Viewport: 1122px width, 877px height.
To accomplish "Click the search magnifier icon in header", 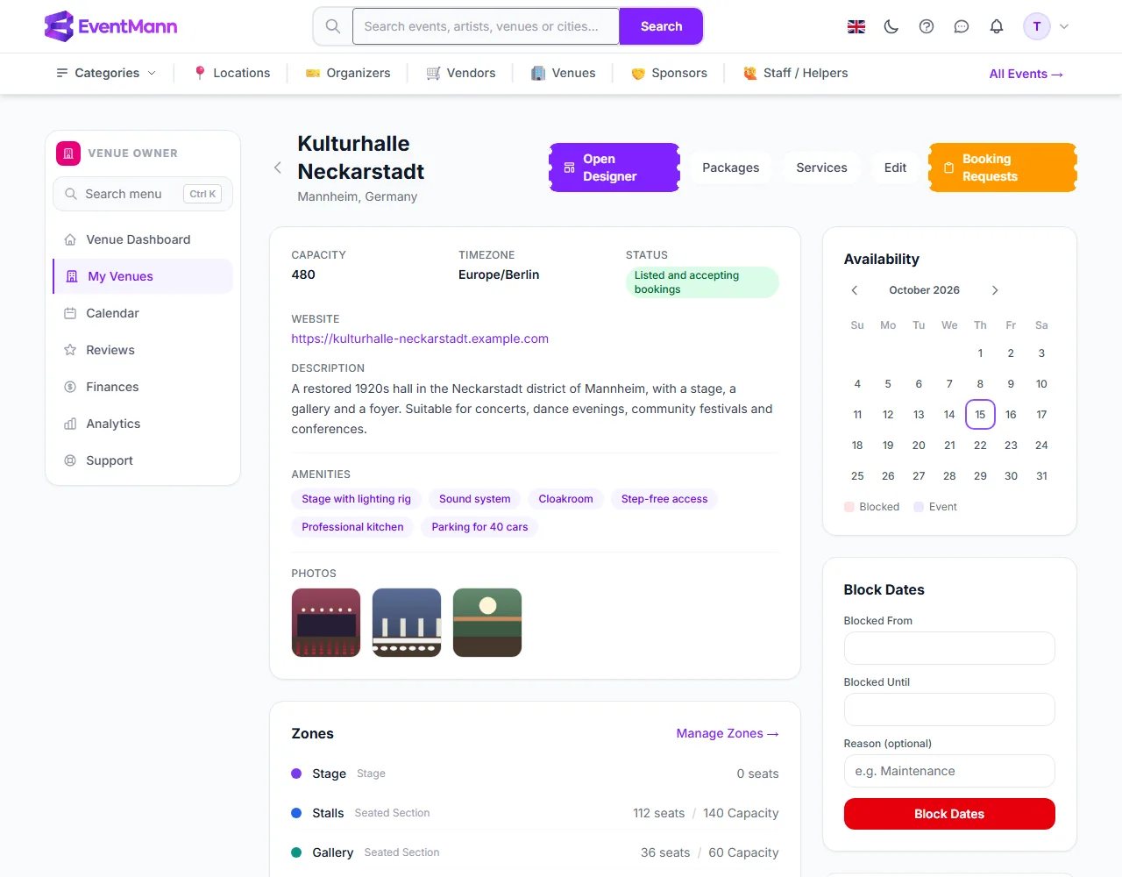I will point(333,26).
